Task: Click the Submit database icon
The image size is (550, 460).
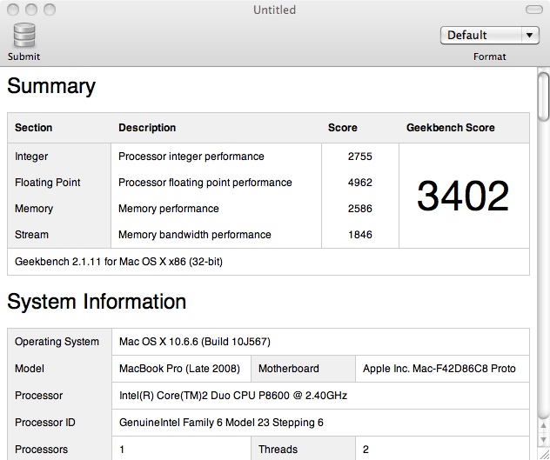Action: pyautogui.click(x=24, y=36)
